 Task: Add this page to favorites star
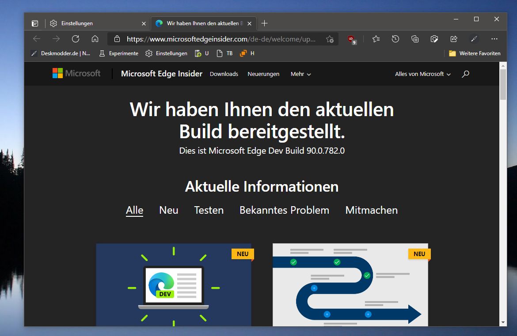point(330,39)
